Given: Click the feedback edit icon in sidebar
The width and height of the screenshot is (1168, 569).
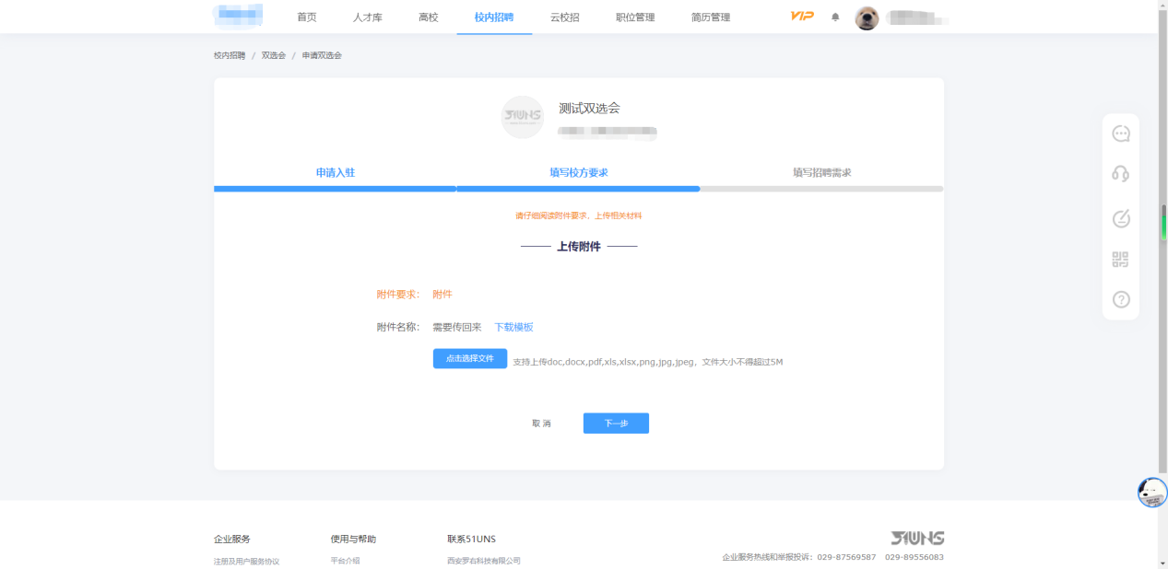Looking at the screenshot, I should coord(1120,218).
